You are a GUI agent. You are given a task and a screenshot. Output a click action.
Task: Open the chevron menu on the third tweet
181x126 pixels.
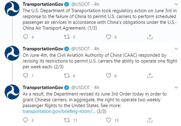tap(176, 88)
